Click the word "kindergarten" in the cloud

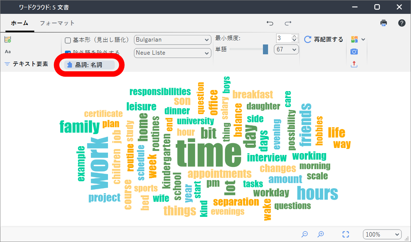(x=166, y=161)
